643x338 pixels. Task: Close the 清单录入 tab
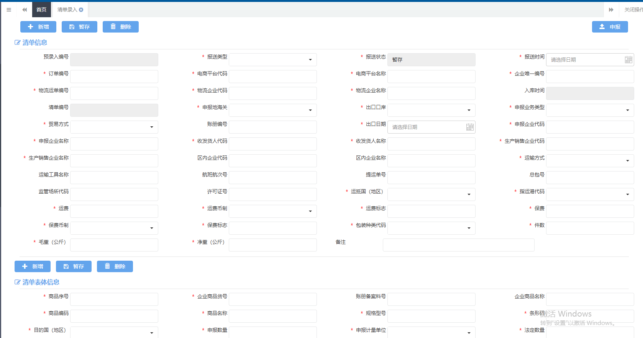coord(81,10)
